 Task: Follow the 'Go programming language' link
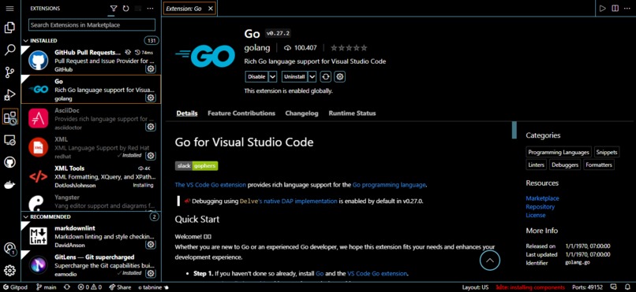click(389, 185)
